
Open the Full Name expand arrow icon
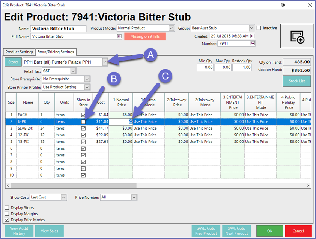(x=119, y=36)
